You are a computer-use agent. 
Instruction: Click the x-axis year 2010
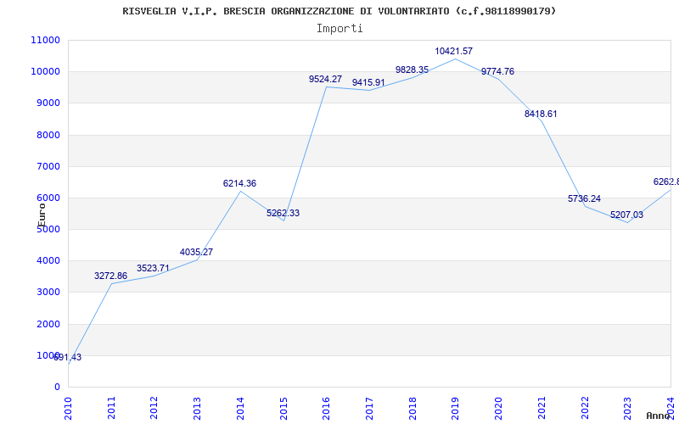click(x=69, y=408)
